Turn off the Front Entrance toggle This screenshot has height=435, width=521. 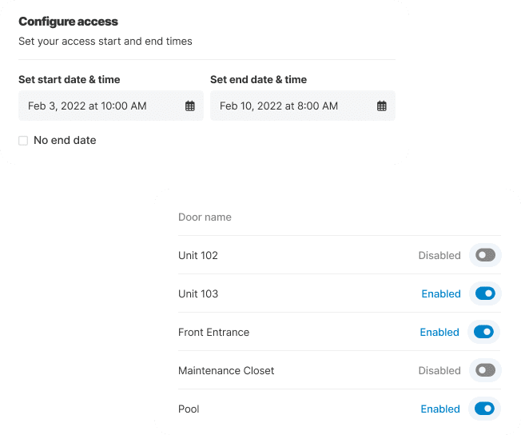click(x=484, y=332)
